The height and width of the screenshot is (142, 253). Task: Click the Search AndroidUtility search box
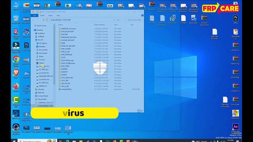coord(133,20)
